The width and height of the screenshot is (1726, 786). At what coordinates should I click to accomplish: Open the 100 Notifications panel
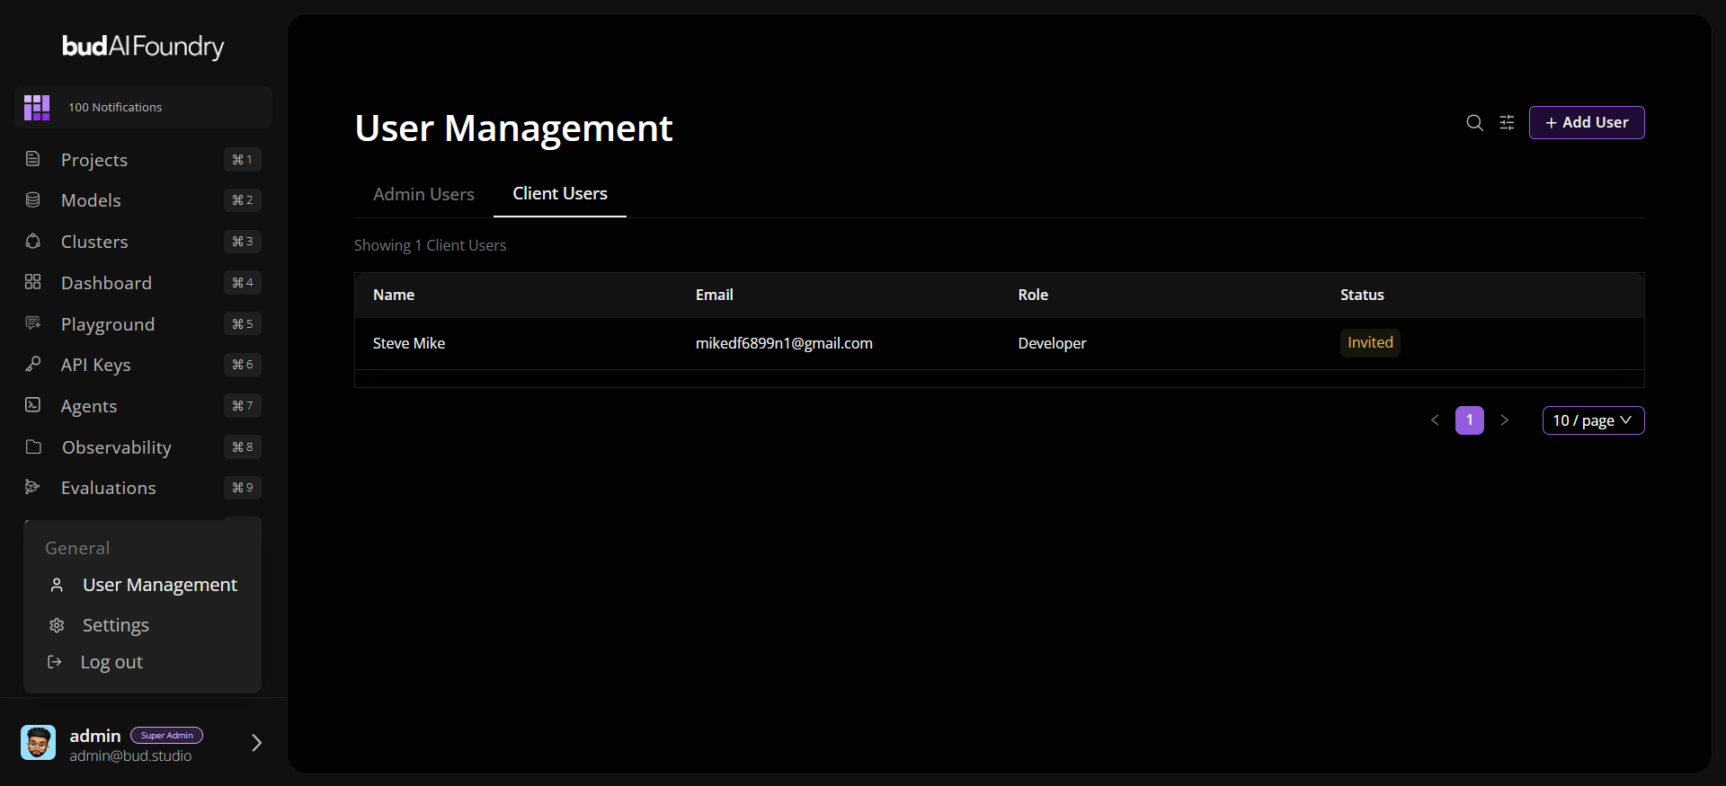pos(143,107)
